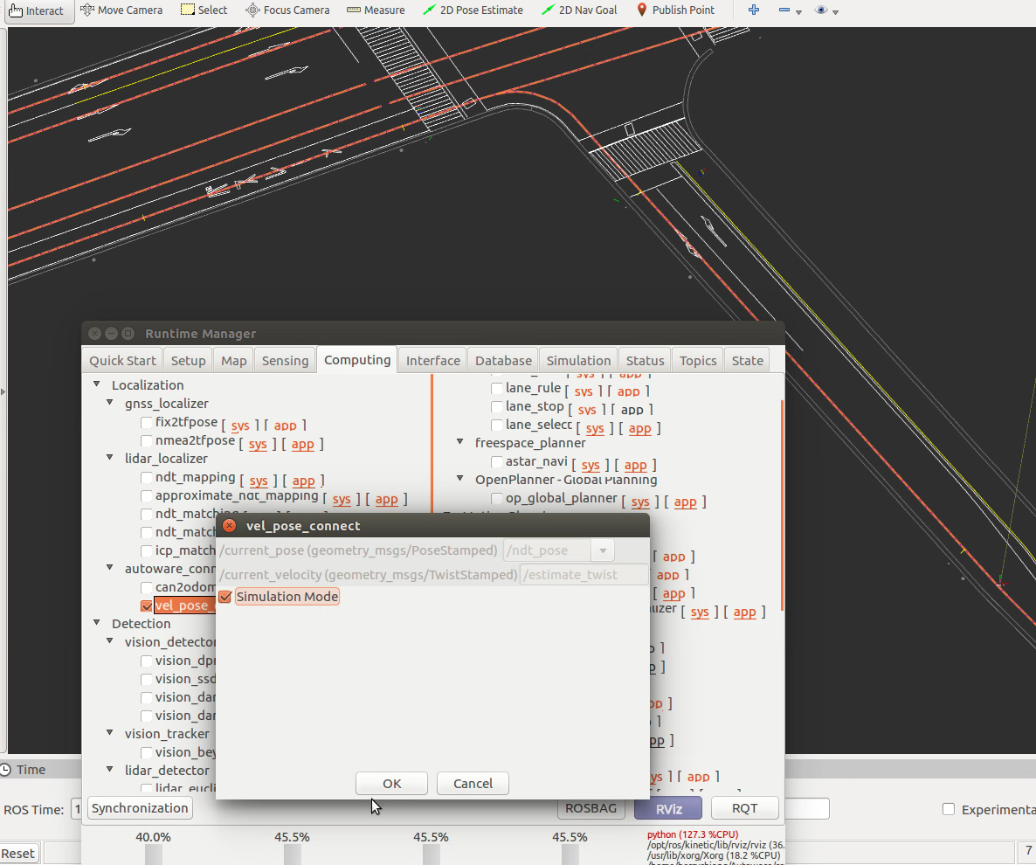Activate the Move Camera tool

coord(121,10)
